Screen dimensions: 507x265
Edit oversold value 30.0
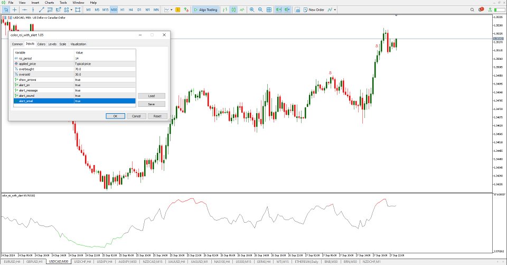105,74
